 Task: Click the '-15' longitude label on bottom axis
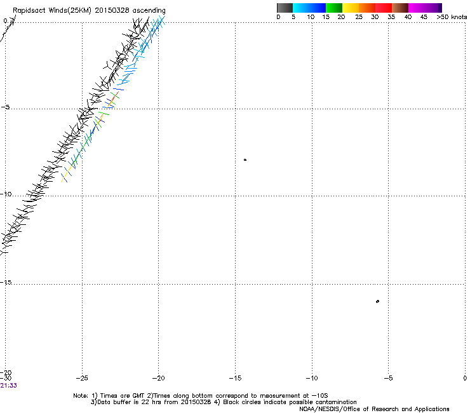click(x=235, y=378)
